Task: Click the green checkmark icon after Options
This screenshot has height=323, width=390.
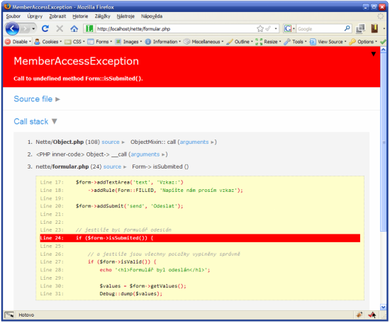Action: click(x=383, y=42)
